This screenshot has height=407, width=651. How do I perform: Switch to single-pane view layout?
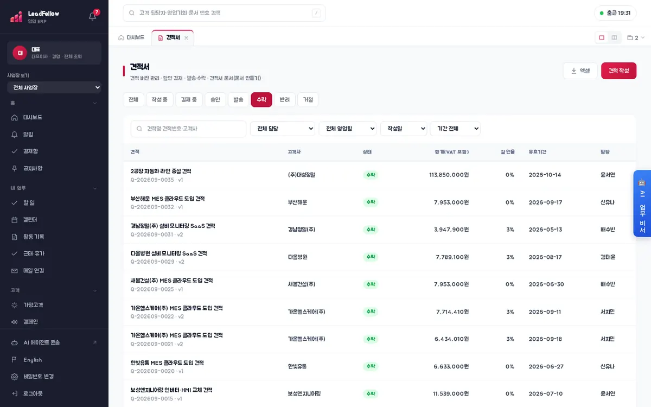602,37
